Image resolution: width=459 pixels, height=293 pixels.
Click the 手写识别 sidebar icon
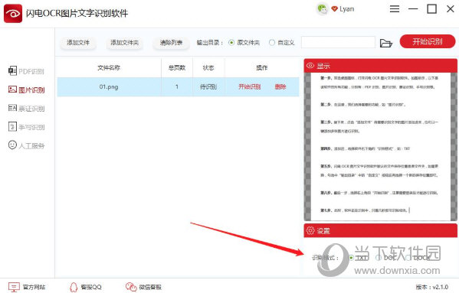(12, 126)
